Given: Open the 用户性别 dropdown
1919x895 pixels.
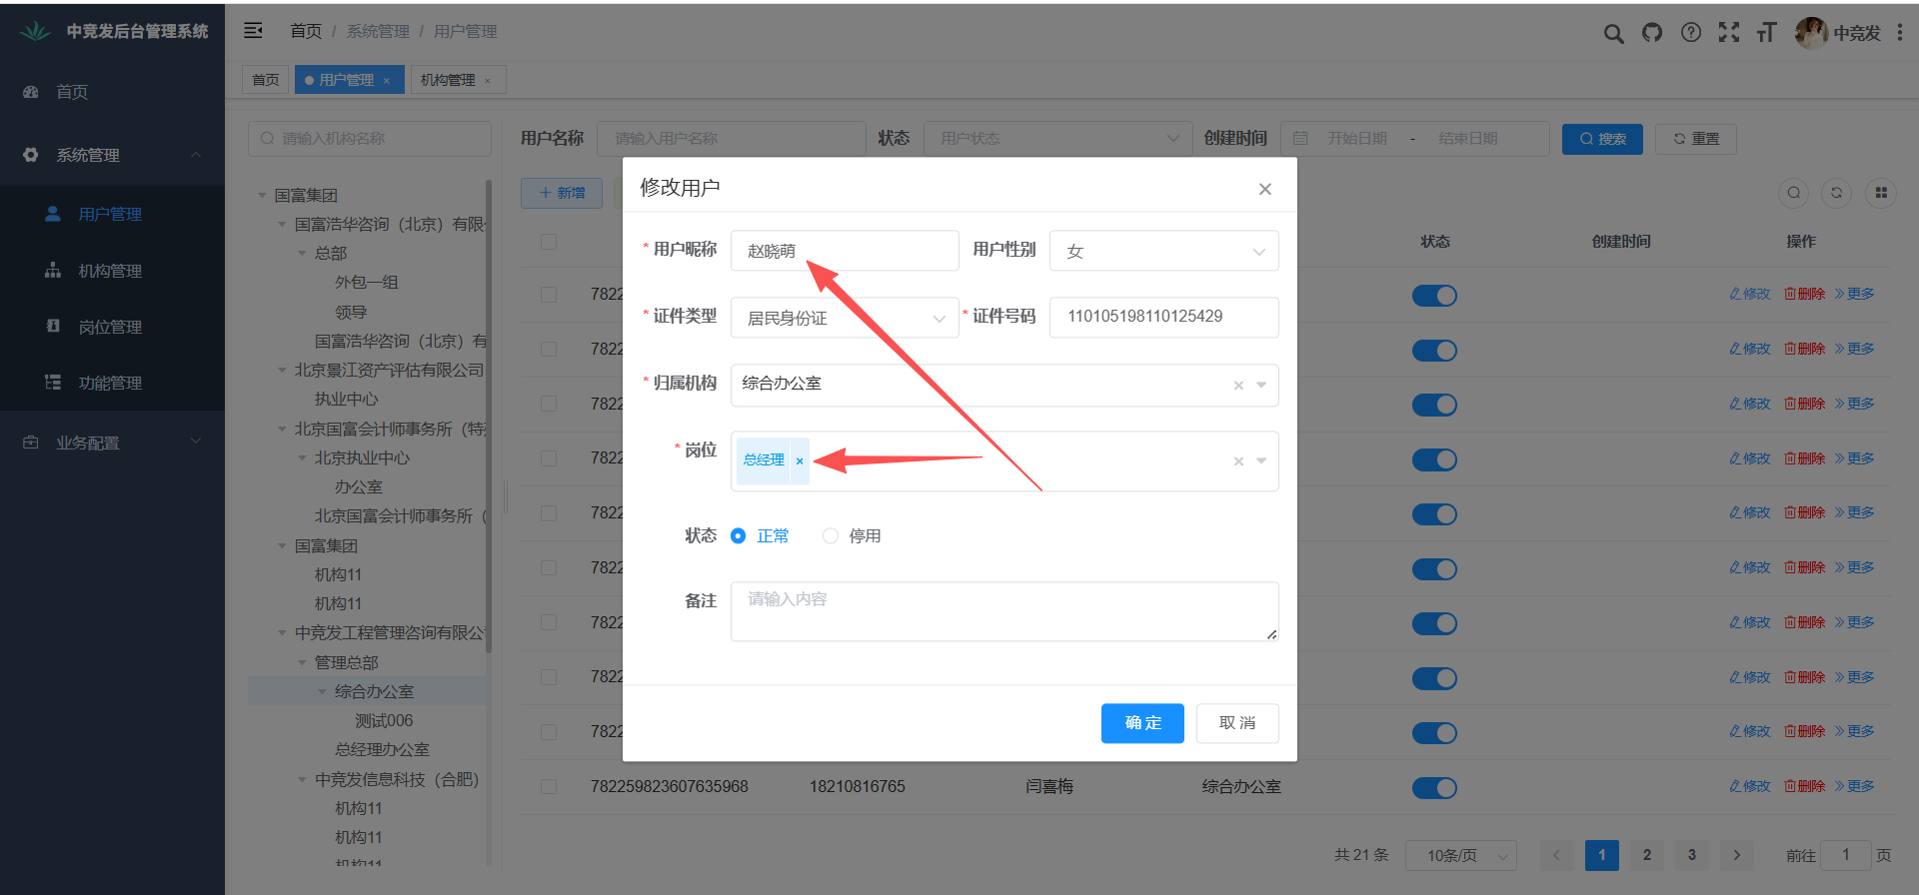Looking at the screenshot, I should point(1164,251).
